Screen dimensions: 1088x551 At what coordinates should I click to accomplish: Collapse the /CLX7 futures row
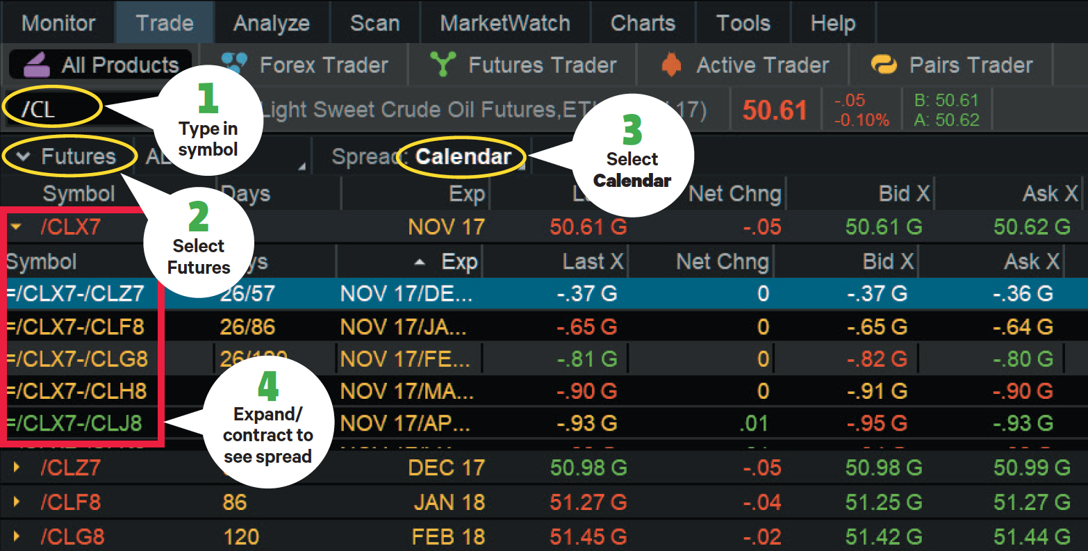(17, 227)
